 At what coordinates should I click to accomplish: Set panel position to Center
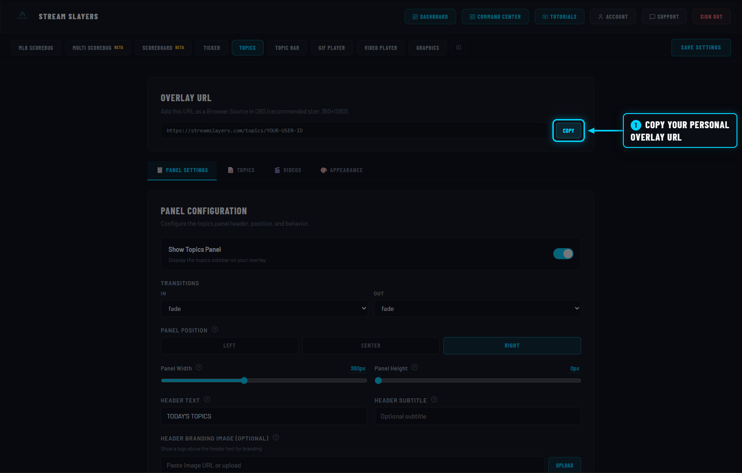click(x=371, y=346)
